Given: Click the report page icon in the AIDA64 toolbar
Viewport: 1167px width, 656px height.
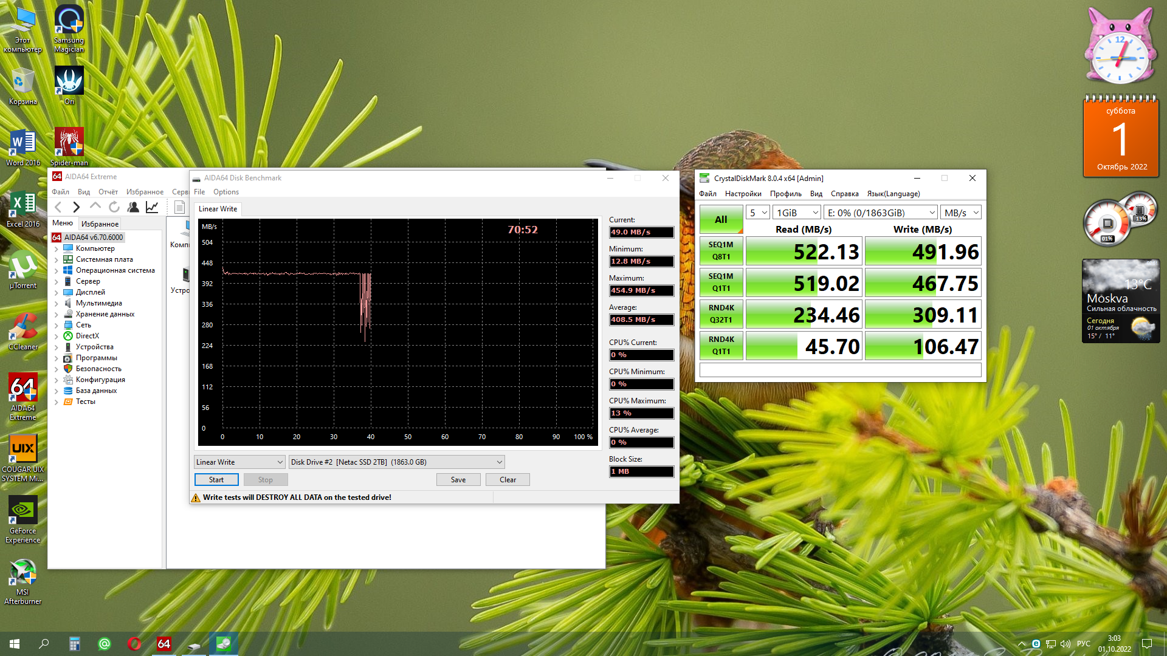Looking at the screenshot, I should [x=179, y=208].
